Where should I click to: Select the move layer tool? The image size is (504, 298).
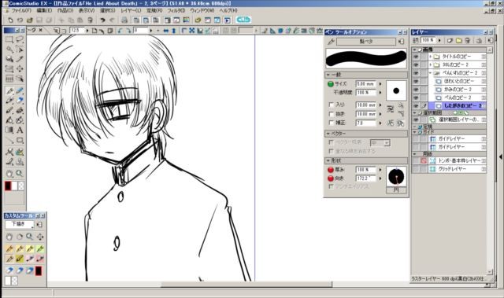[20, 68]
